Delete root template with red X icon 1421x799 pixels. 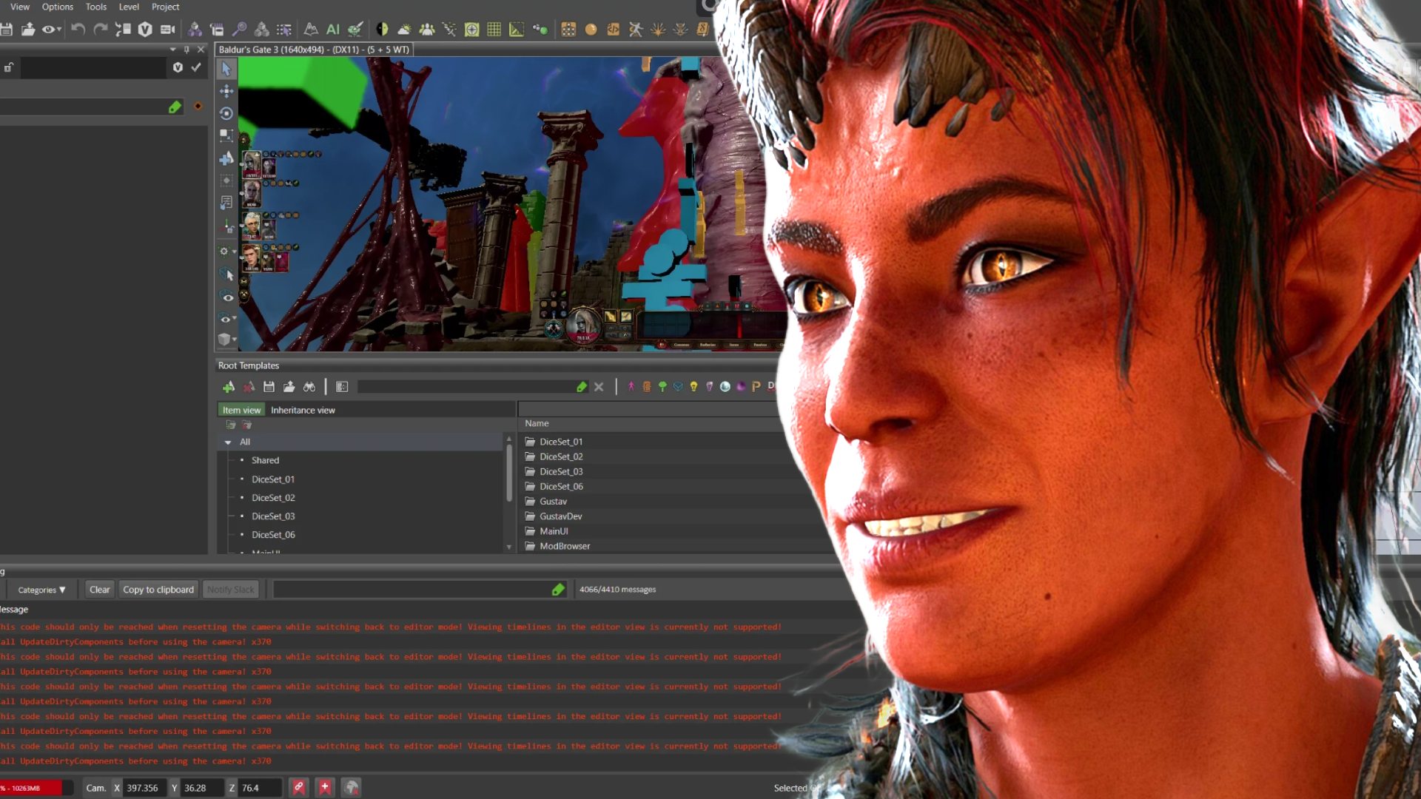(x=249, y=387)
